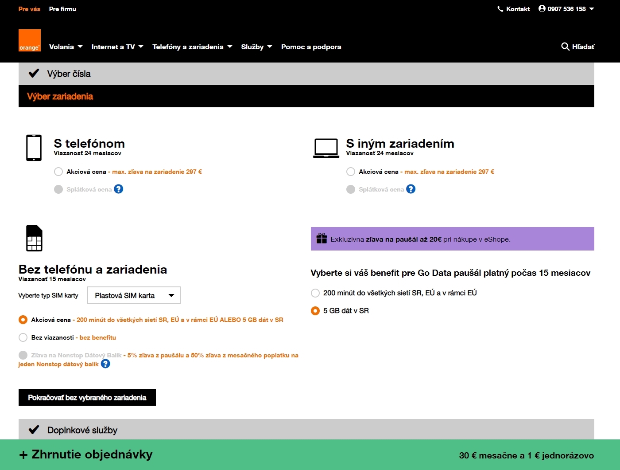Select Splátková cena under S telefónom
This screenshot has width=620, height=470.
tap(58, 189)
